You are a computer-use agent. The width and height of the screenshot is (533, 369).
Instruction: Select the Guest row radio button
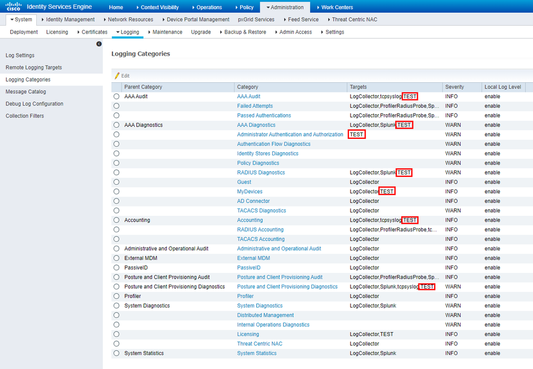[117, 182]
